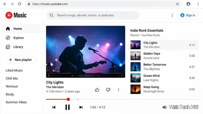203x114 pixels.
Task: Click the Home house icon
Action: pos(8,29)
